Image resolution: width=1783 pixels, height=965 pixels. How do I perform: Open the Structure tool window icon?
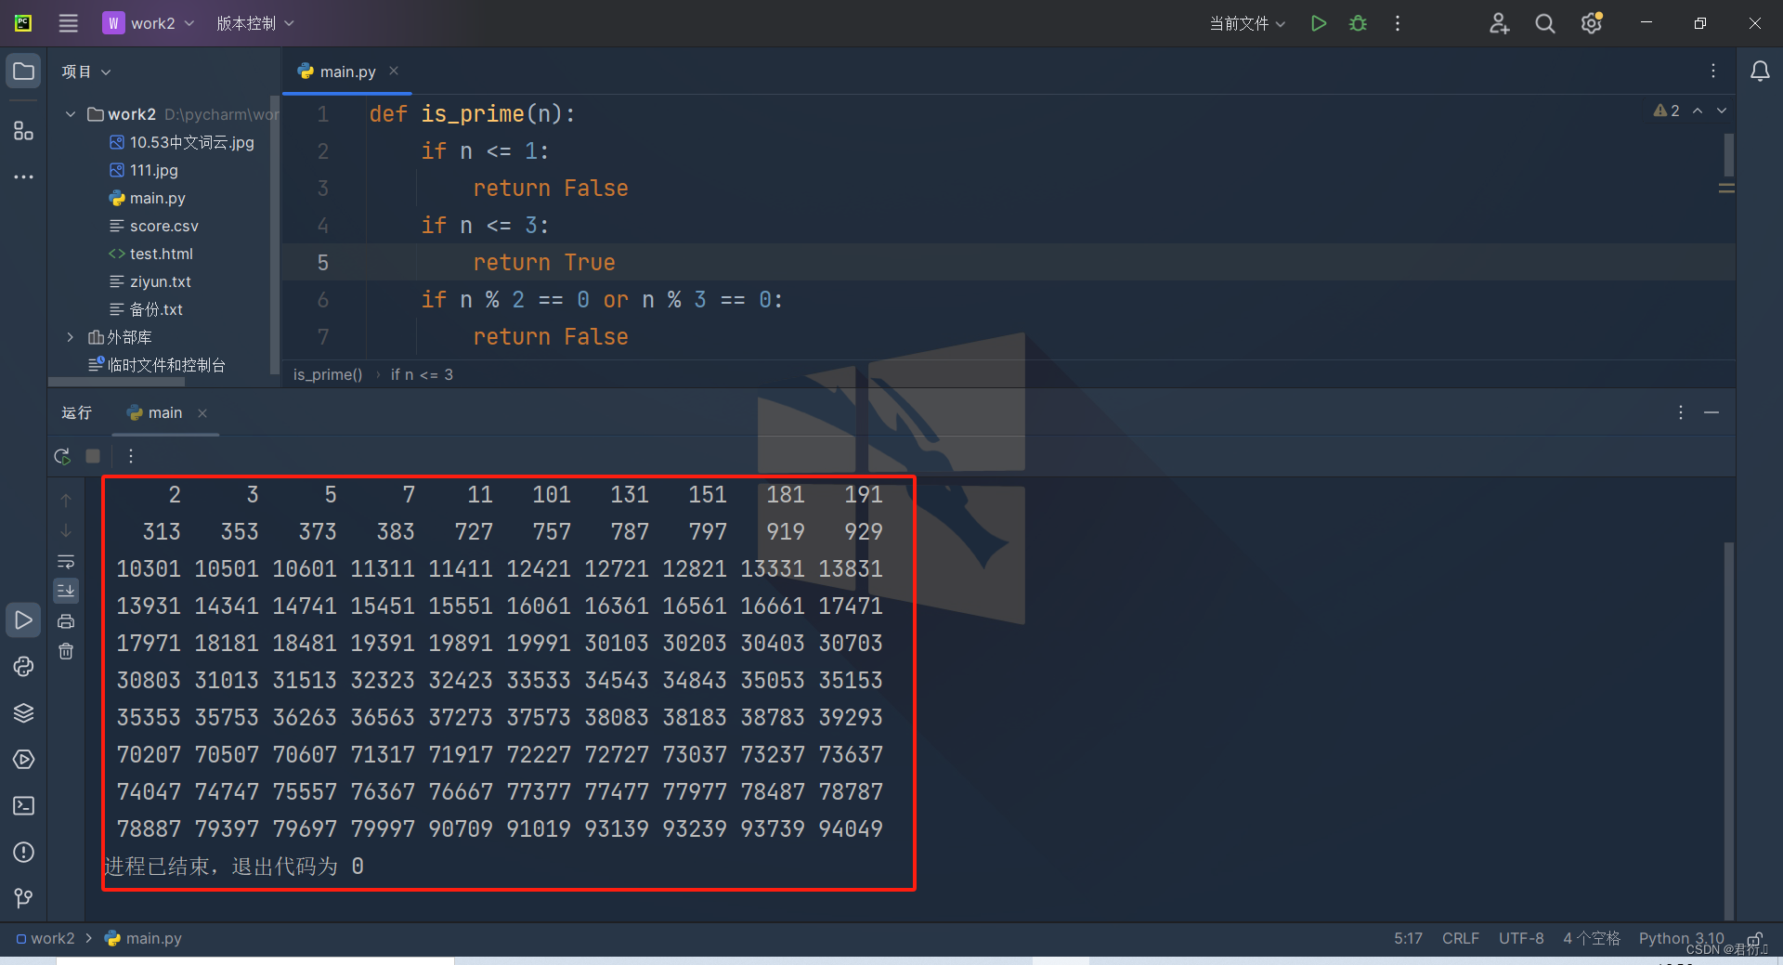coord(24,131)
